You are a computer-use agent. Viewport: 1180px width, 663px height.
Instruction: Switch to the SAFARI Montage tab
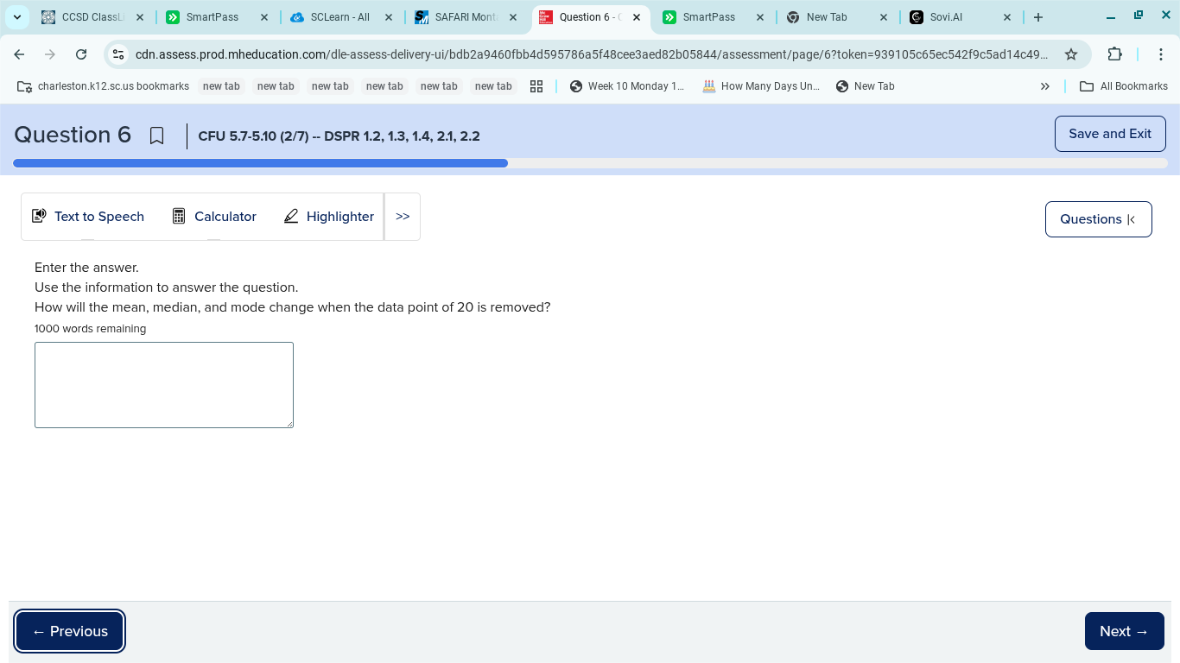pyautogui.click(x=464, y=16)
